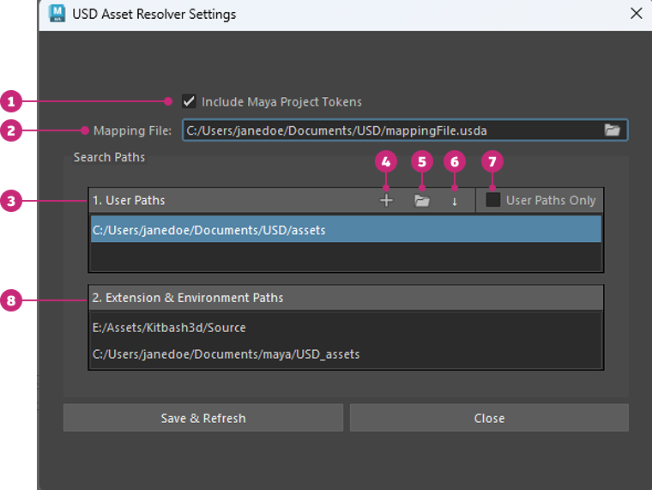Click the magenta callout marker numbered 1

tap(11, 102)
